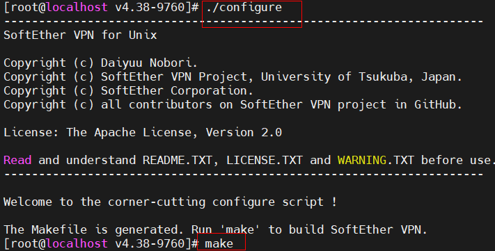The height and width of the screenshot is (251, 495).
Task: Click the 'SoftEther Corporation' copyright line
Action: [x=128, y=91]
